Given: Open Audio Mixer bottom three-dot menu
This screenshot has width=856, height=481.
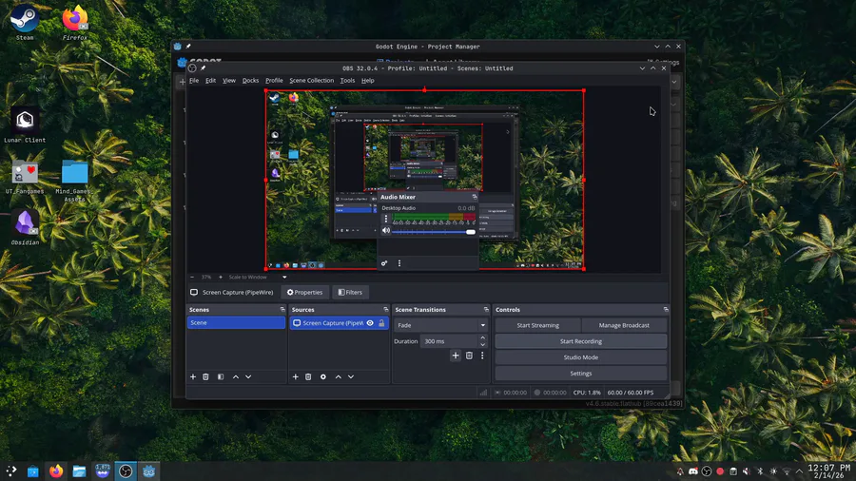Looking at the screenshot, I should click(399, 263).
